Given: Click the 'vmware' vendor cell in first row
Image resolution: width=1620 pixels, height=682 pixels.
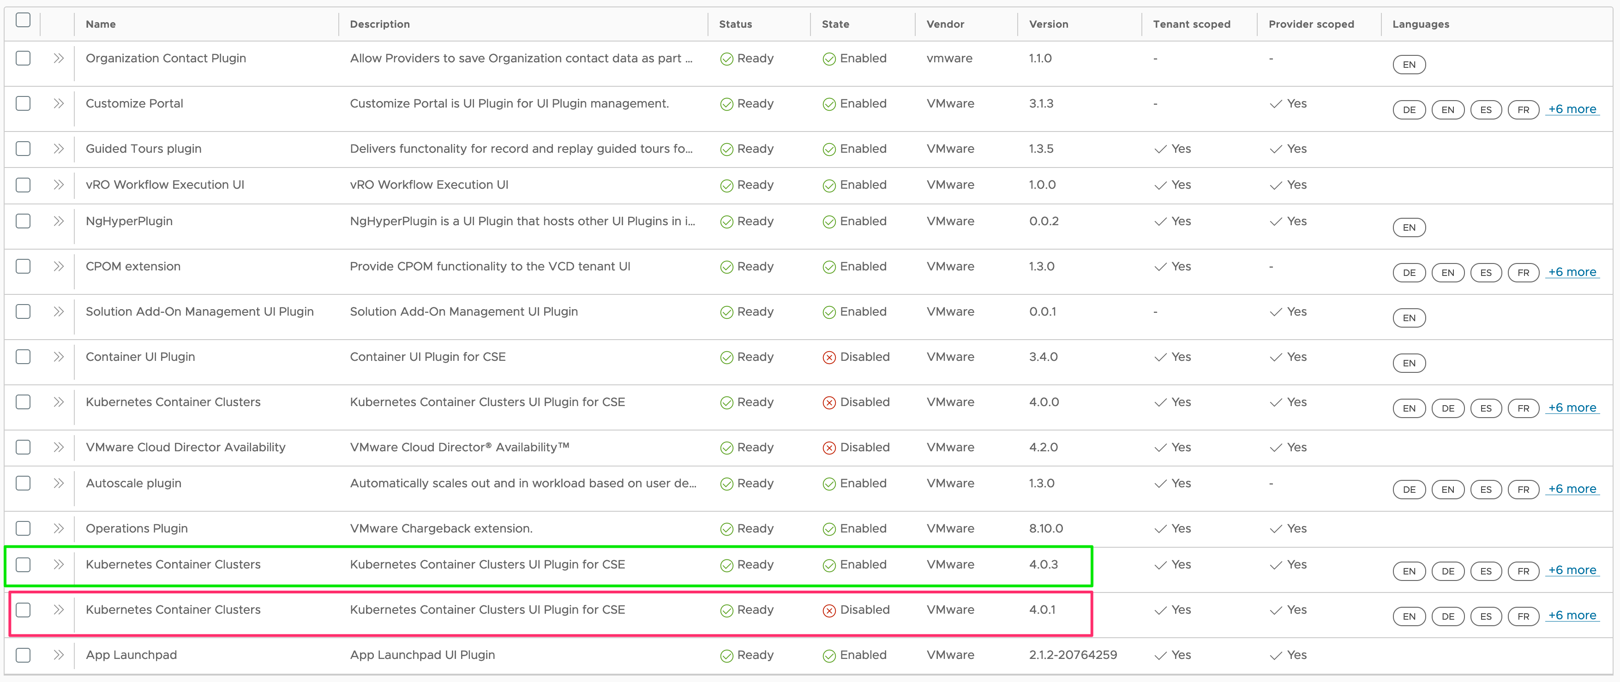Looking at the screenshot, I should (949, 59).
